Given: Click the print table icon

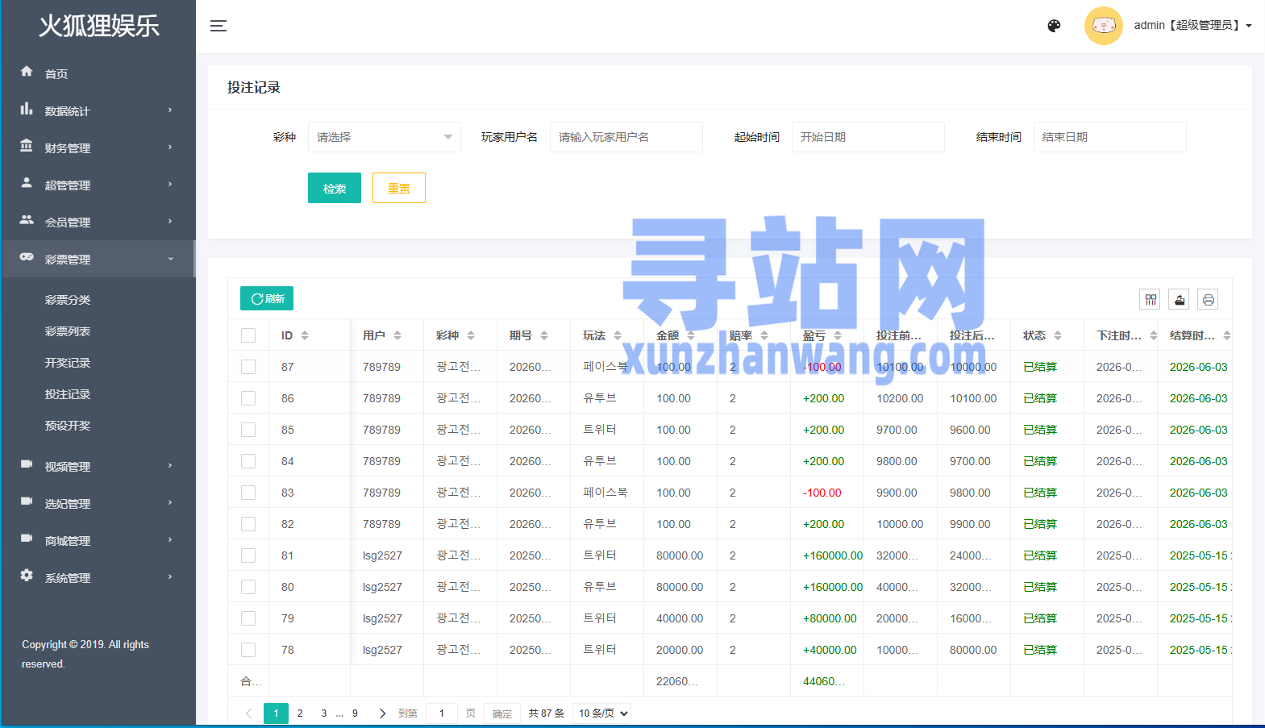Looking at the screenshot, I should (1208, 300).
